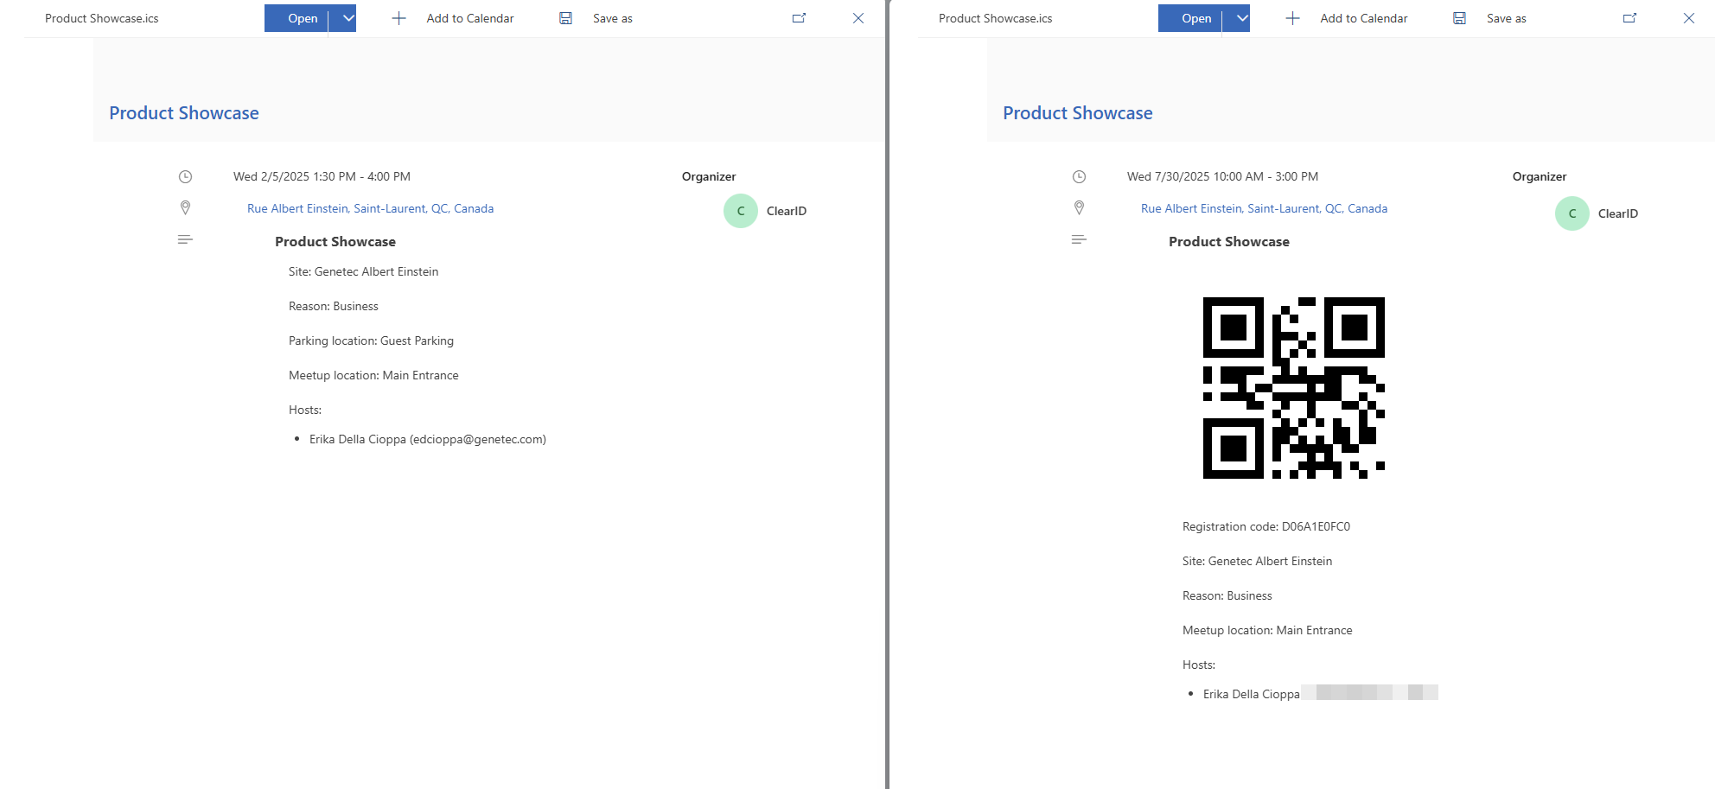The image size is (1715, 789).
Task: Click the Open button in right pane
Action: coord(1190,18)
